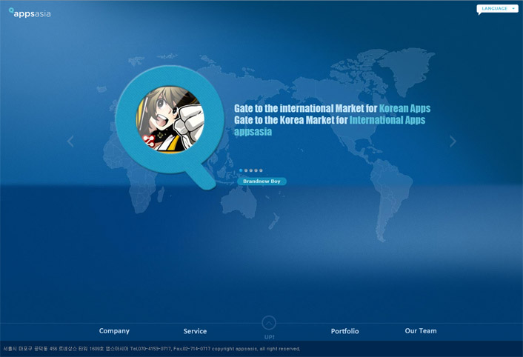Select the second carousel dot
Screen dimensions: 523x357
pos(246,170)
